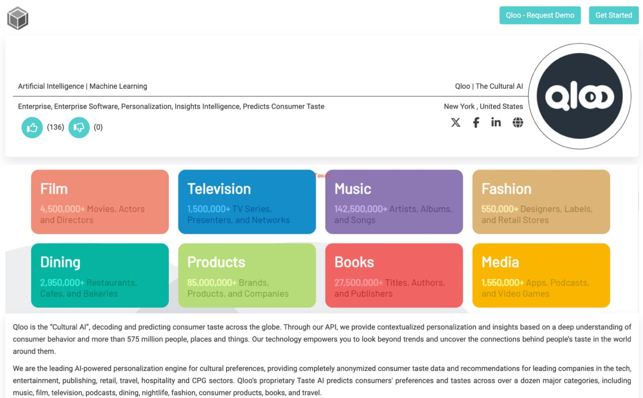Click the round Qloo logo
Image resolution: width=643 pixels, height=398 pixels.
tap(580, 96)
